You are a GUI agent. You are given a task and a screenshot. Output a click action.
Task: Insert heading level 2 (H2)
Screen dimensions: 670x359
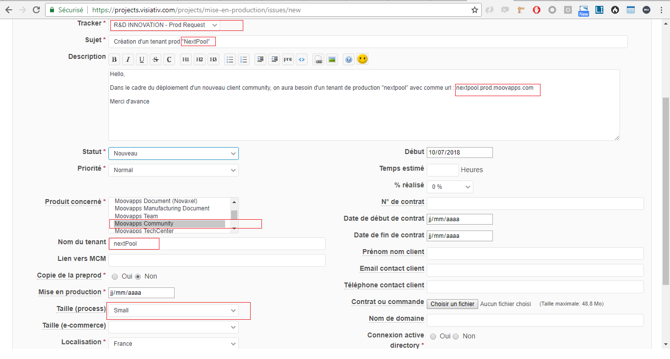coord(200,60)
